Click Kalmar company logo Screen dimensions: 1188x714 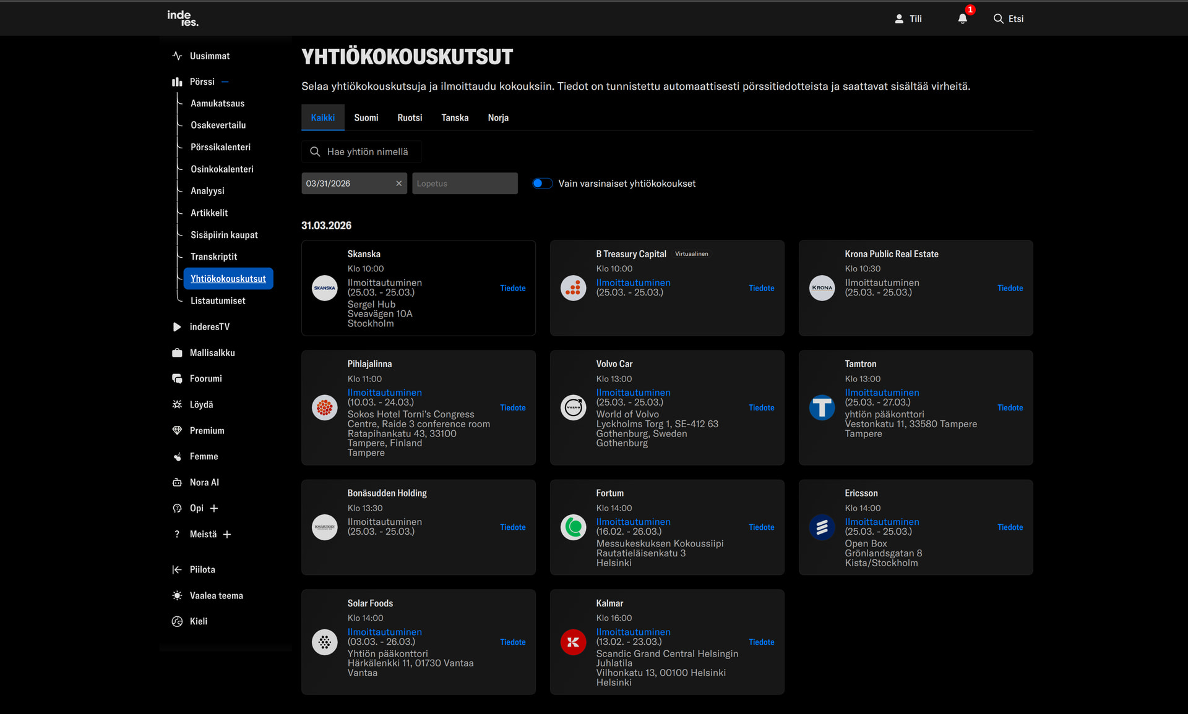tap(573, 642)
